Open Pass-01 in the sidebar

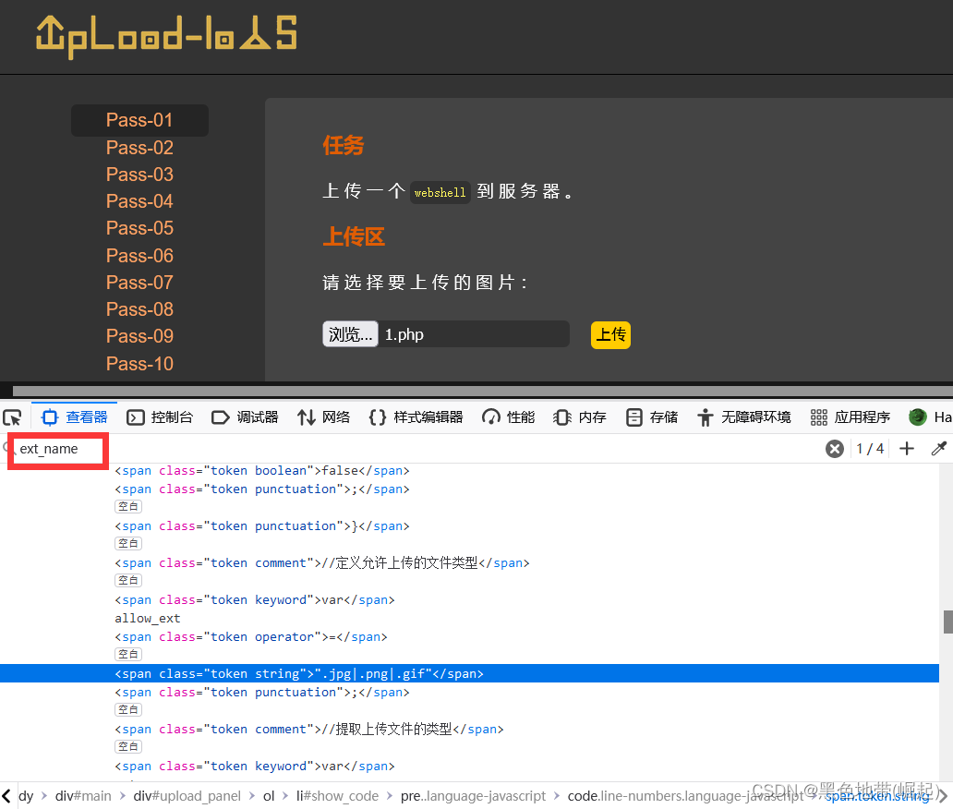click(139, 120)
